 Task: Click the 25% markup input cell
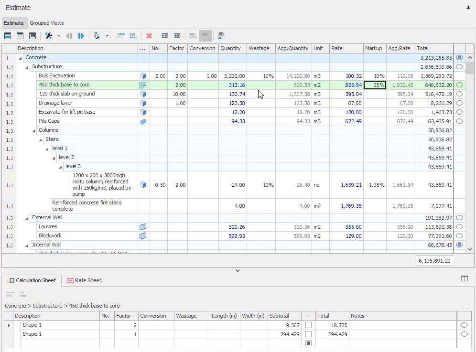[x=375, y=85]
